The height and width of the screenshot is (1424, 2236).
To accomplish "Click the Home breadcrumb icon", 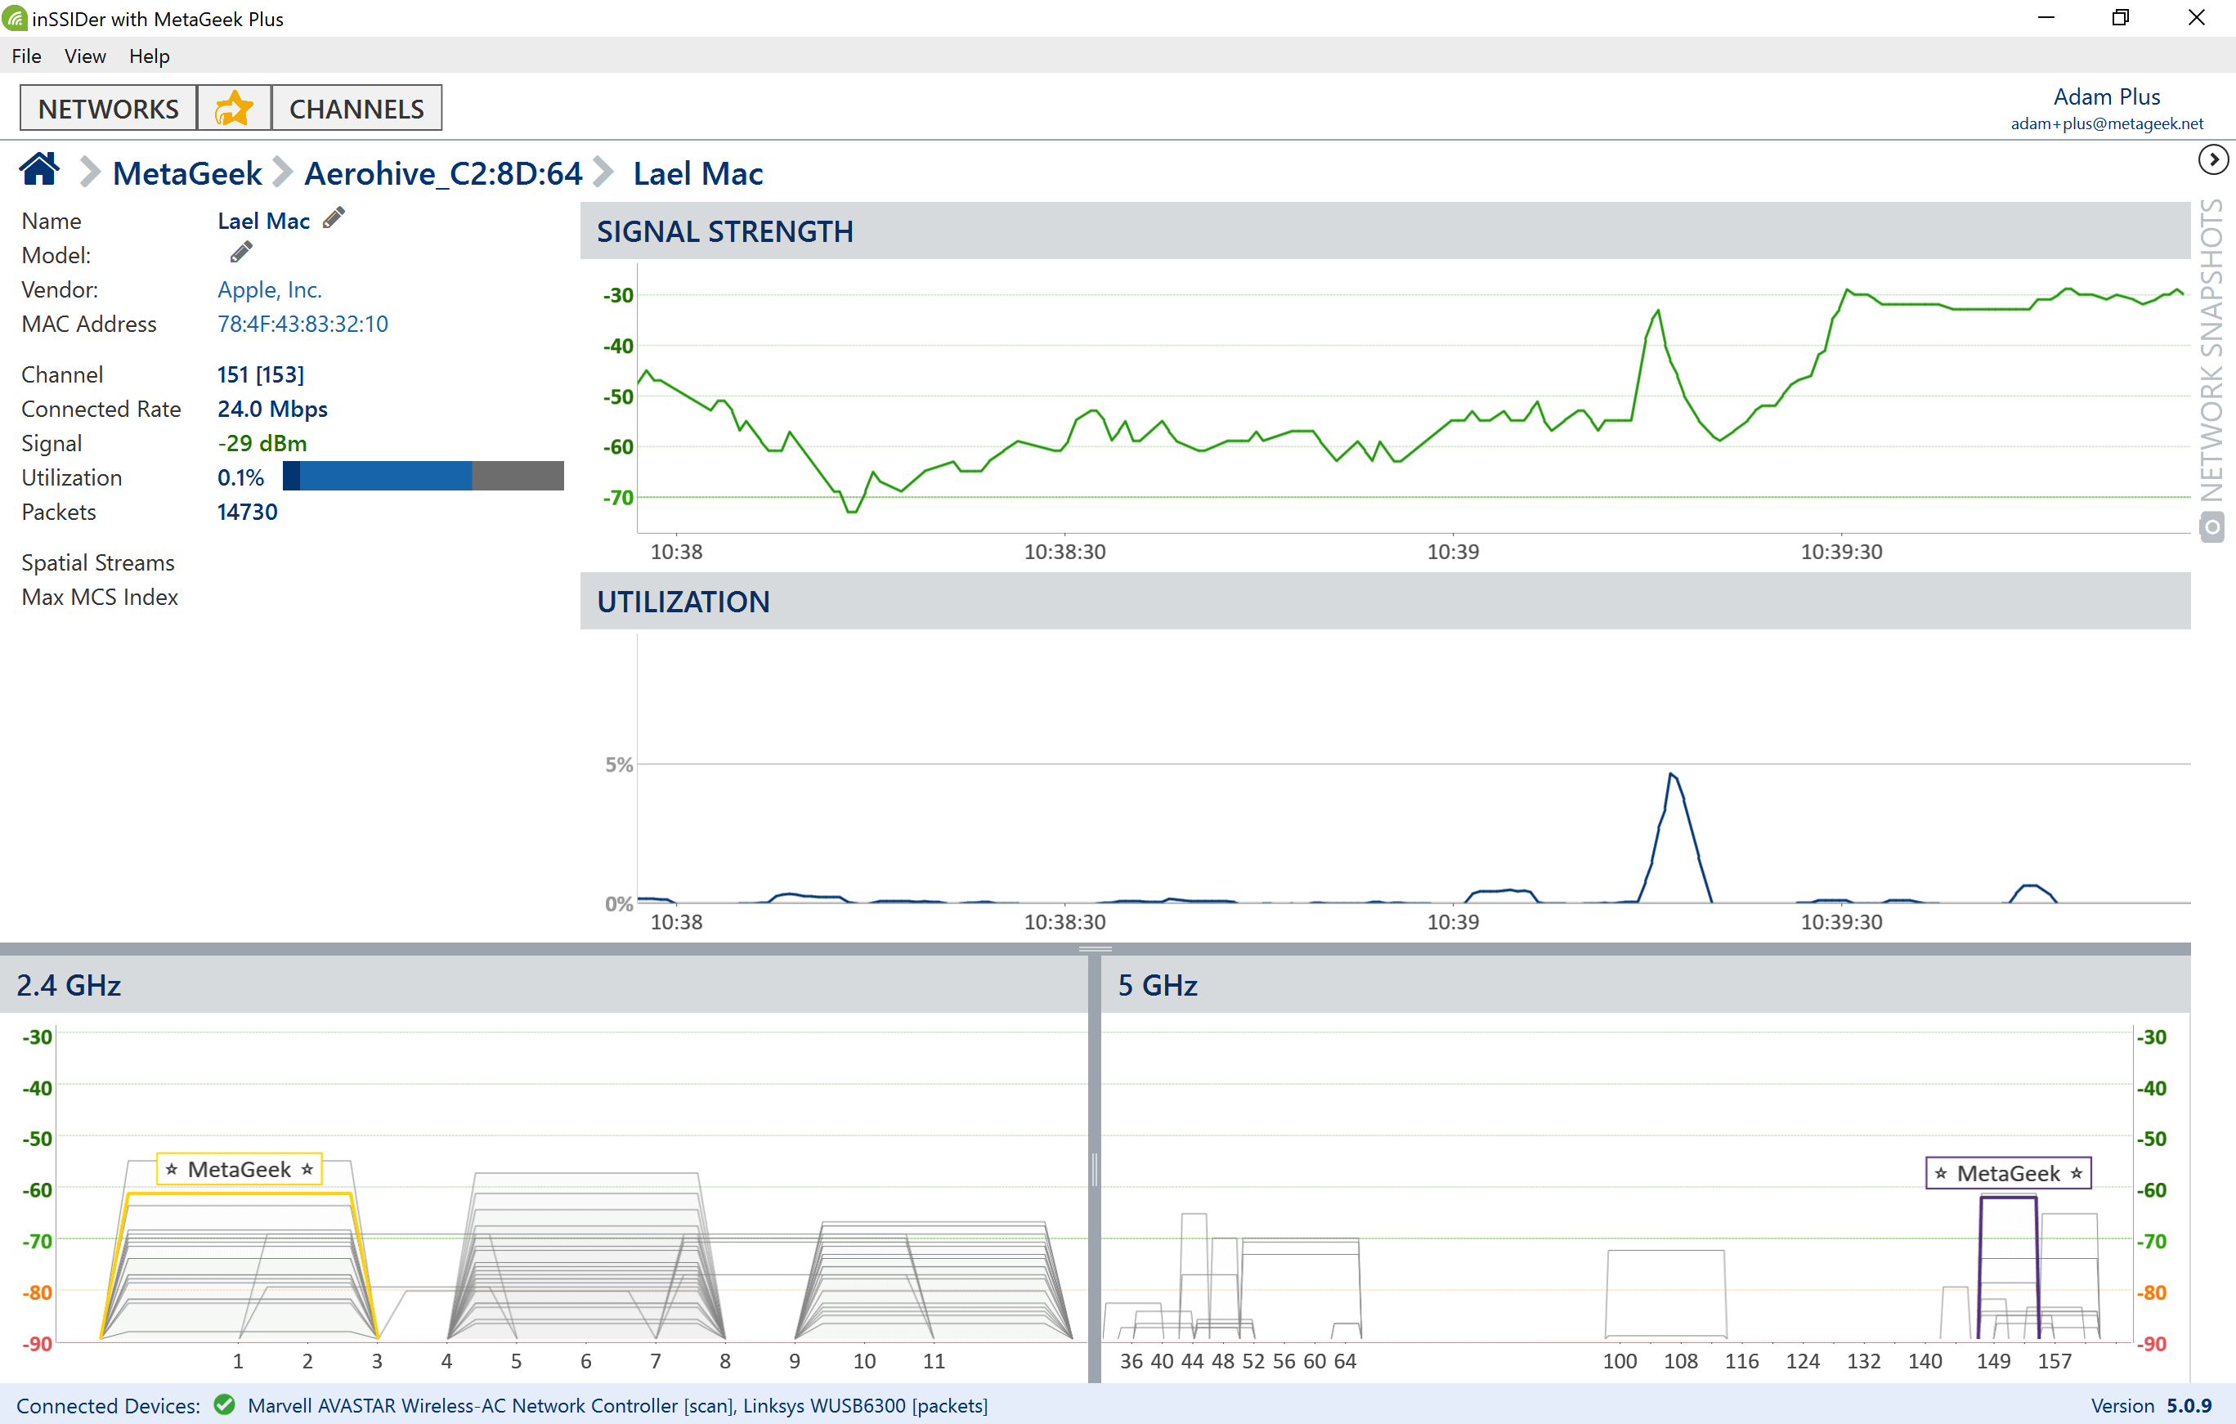I will (x=39, y=171).
